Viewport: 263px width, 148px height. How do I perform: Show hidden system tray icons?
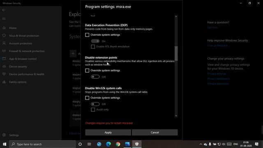[x=201, y=144]
